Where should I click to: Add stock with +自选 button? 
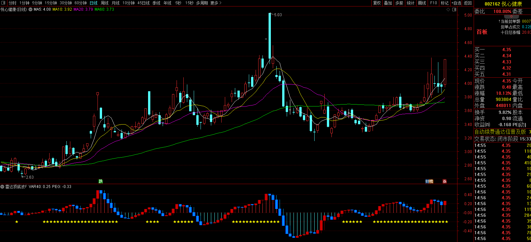click(456, 3)
